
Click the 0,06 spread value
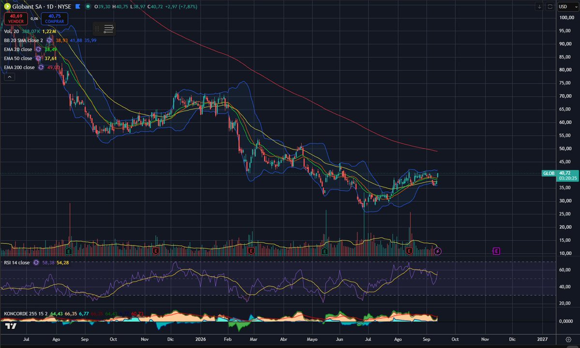click(x=34, y=18)
